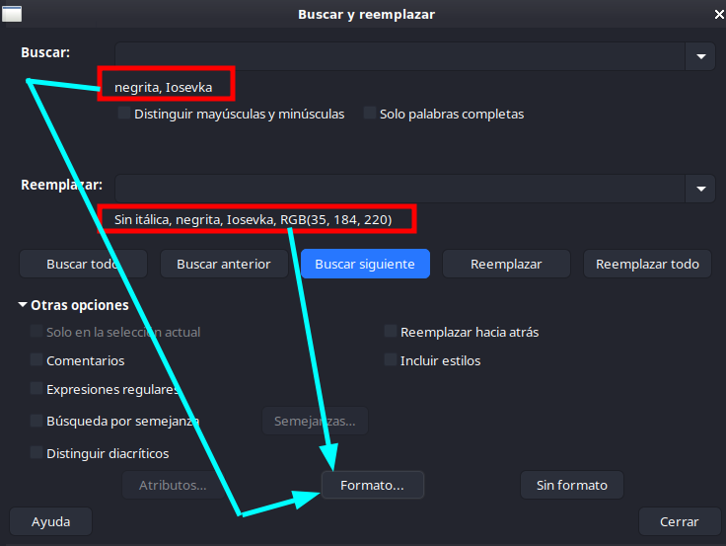Open the Reemplazar field history dropdown
Viewport: 726px width, 546px height.
(x=700, y=189)
